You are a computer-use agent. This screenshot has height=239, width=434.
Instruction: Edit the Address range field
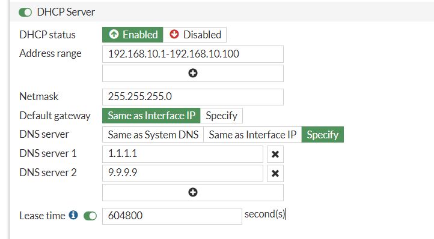192,54
